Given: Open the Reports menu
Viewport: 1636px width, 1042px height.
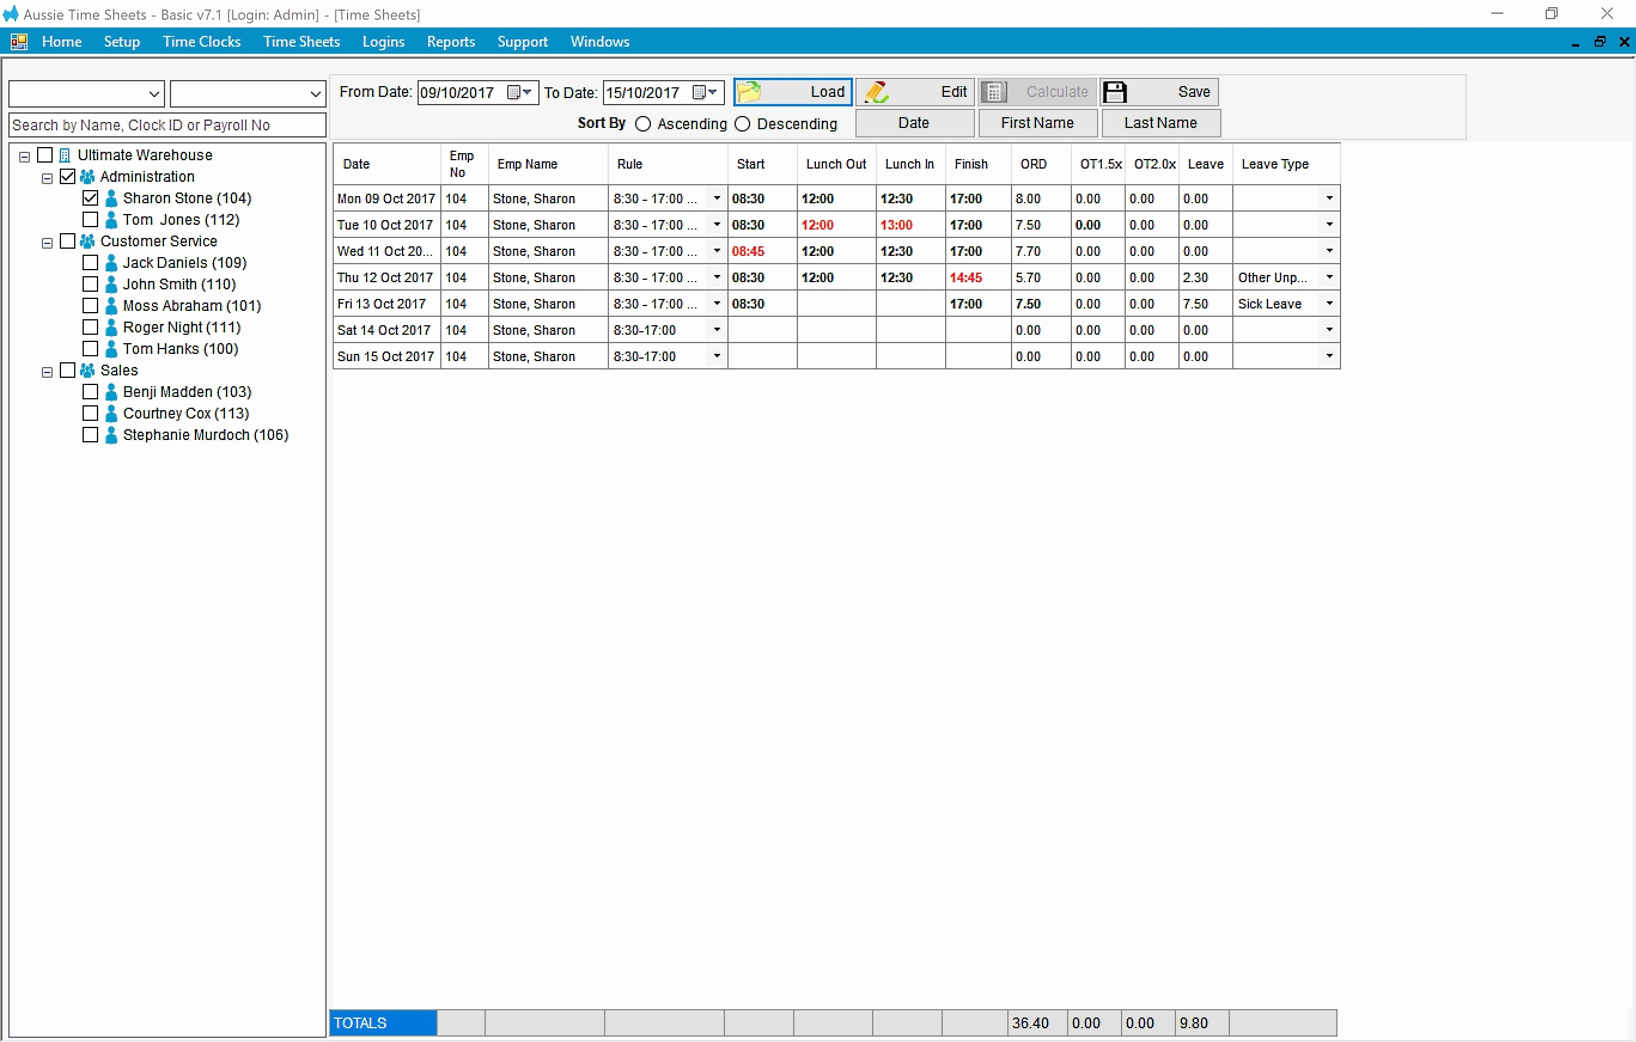Looking at the screenshot, I should [450, 41].
